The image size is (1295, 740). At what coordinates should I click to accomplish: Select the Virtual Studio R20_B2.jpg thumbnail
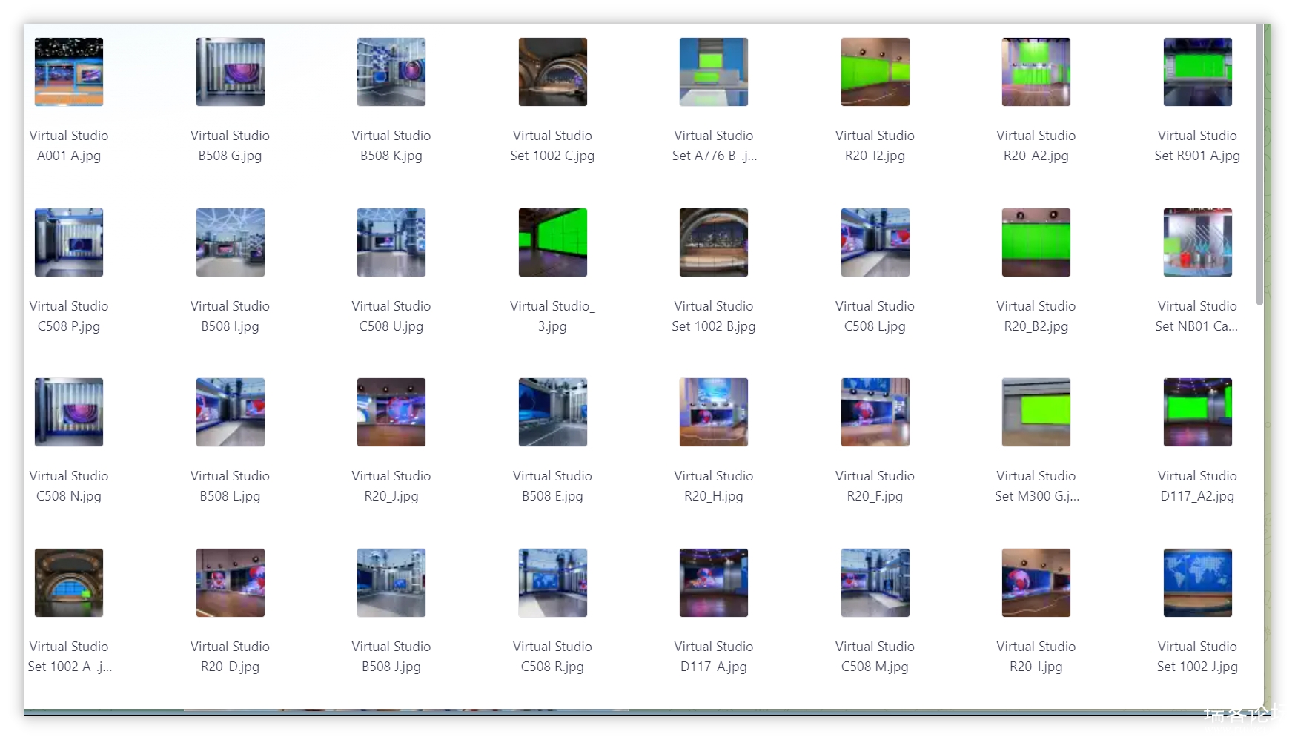[x=1036, y=242]
